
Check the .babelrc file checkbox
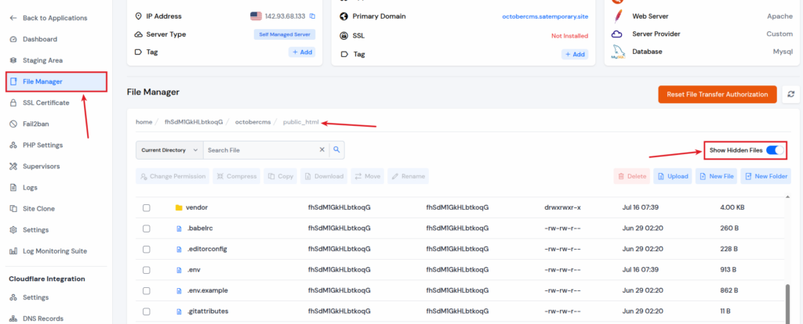(x=147, y=229)
